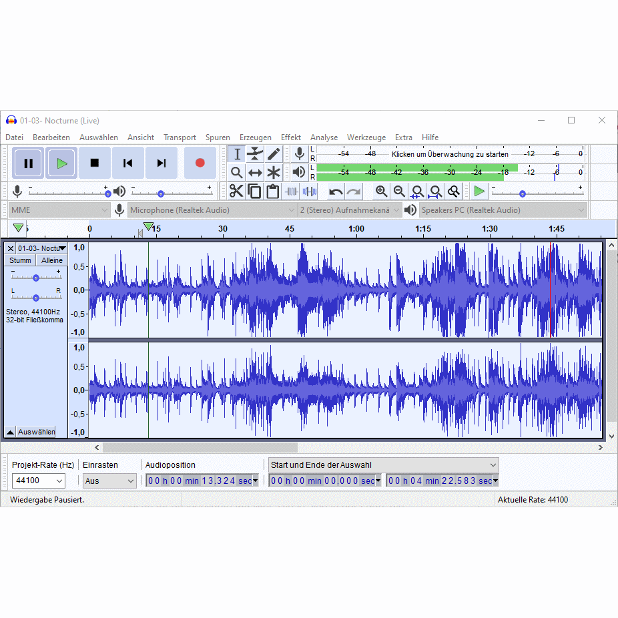
Task: Open the Projekt-Rate 44100 dropdown
Action: coord(38,481)
